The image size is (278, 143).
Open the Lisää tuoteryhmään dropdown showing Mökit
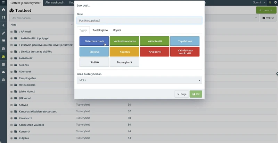tap(139, 80)
